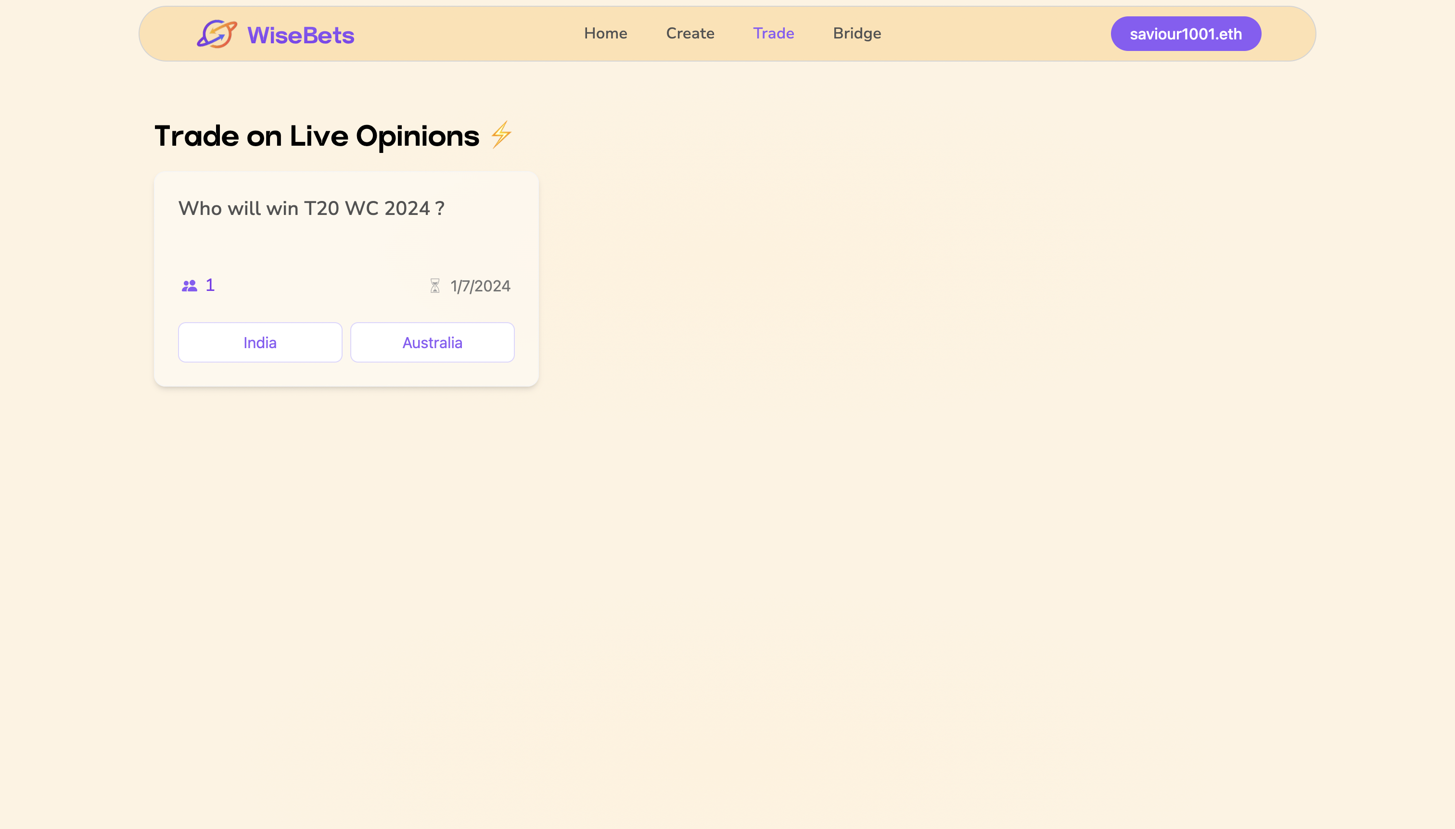Choose India as the winner
Image resolution: width=1455 pixels, height=829 pixels.
tap(260, 343)
